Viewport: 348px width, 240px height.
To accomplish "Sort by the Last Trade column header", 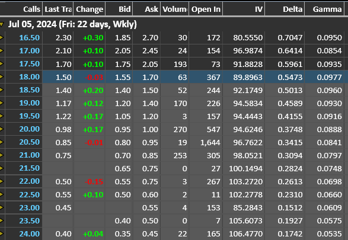I will tap(58, 9).
